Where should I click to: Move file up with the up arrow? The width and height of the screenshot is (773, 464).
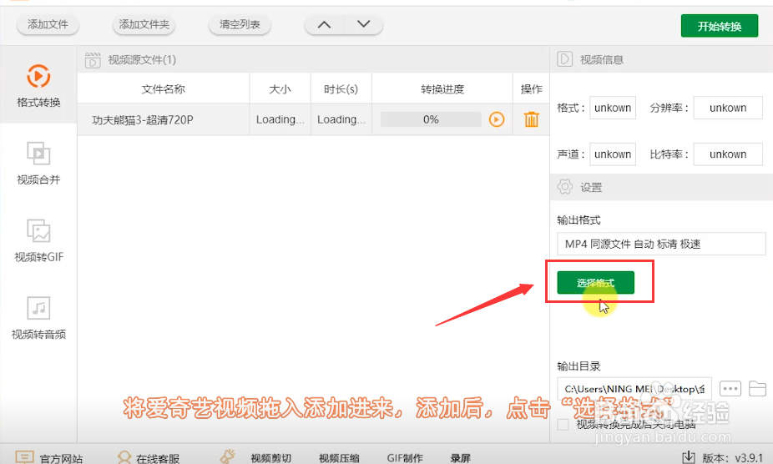coord(324,25)
